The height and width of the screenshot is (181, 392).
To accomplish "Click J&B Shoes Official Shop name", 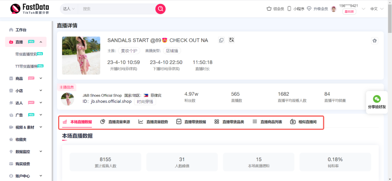I will pos(102,96).
